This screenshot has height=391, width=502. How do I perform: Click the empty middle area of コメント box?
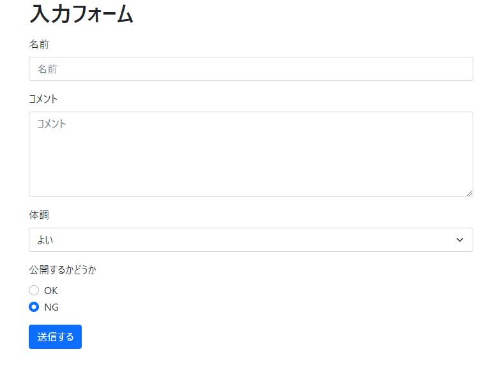(251, 160)
